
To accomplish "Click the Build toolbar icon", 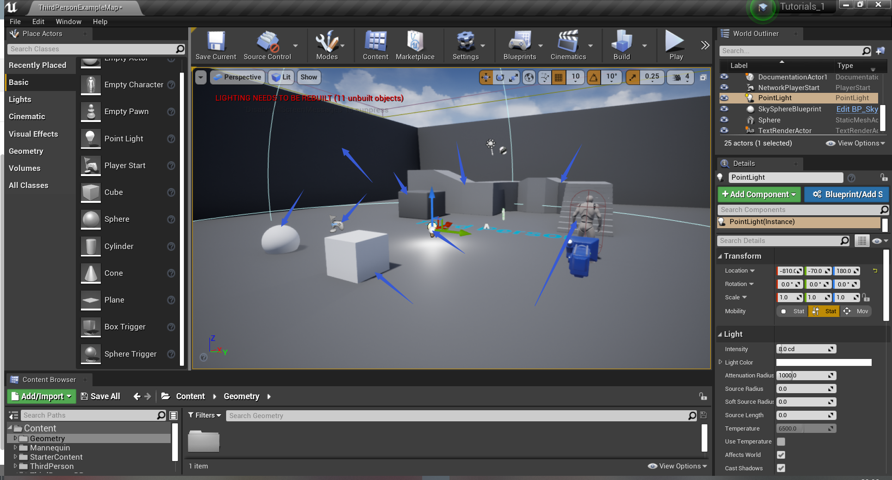I will click(x=621, y=45).
